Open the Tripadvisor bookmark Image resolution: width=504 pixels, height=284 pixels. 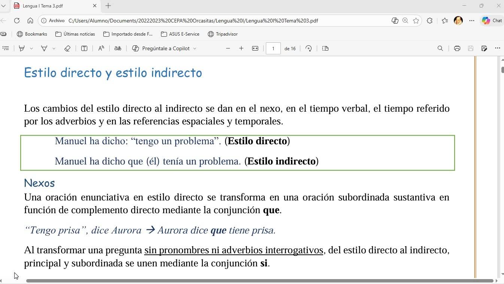click(x=223, y=34)
